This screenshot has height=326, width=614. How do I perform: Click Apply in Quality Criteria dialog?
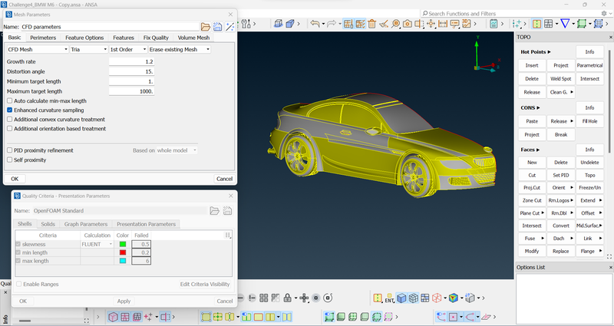click(124, 301)
